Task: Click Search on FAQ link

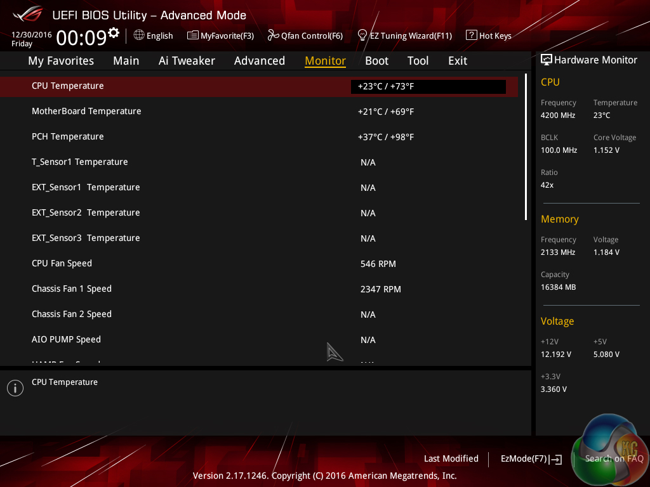Action: [614, 458]
